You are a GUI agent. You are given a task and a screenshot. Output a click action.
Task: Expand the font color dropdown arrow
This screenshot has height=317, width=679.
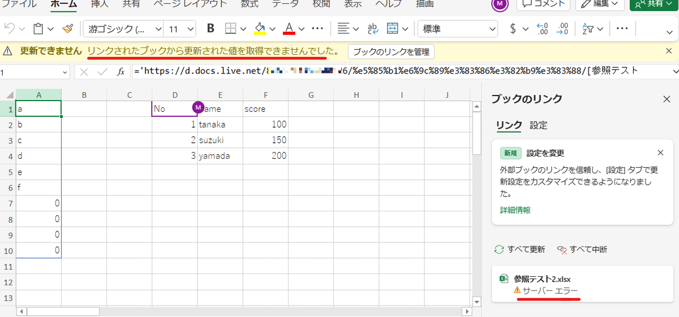pyautogui.click(x=301, y=29)
